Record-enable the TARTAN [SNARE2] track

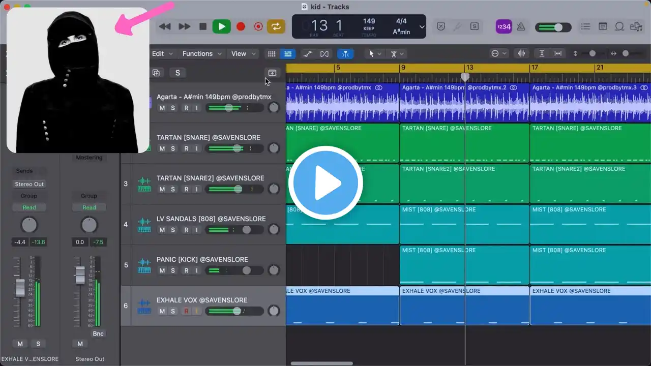(x=186, y=189)
